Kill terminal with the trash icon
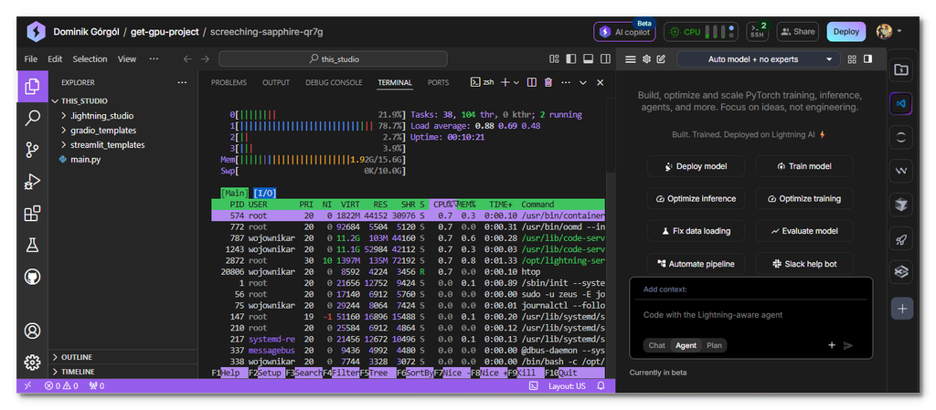This screenshot has height=410, width=936. pyautogui.click(x=548, y=82)
